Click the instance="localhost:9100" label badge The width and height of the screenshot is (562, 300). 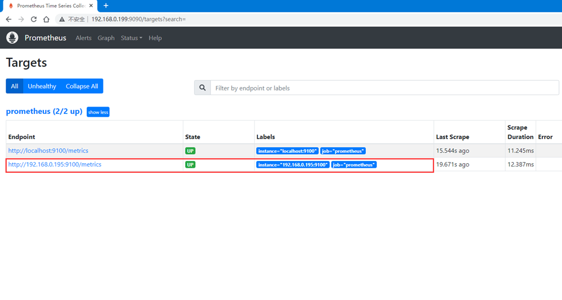[x=288, y=151]
